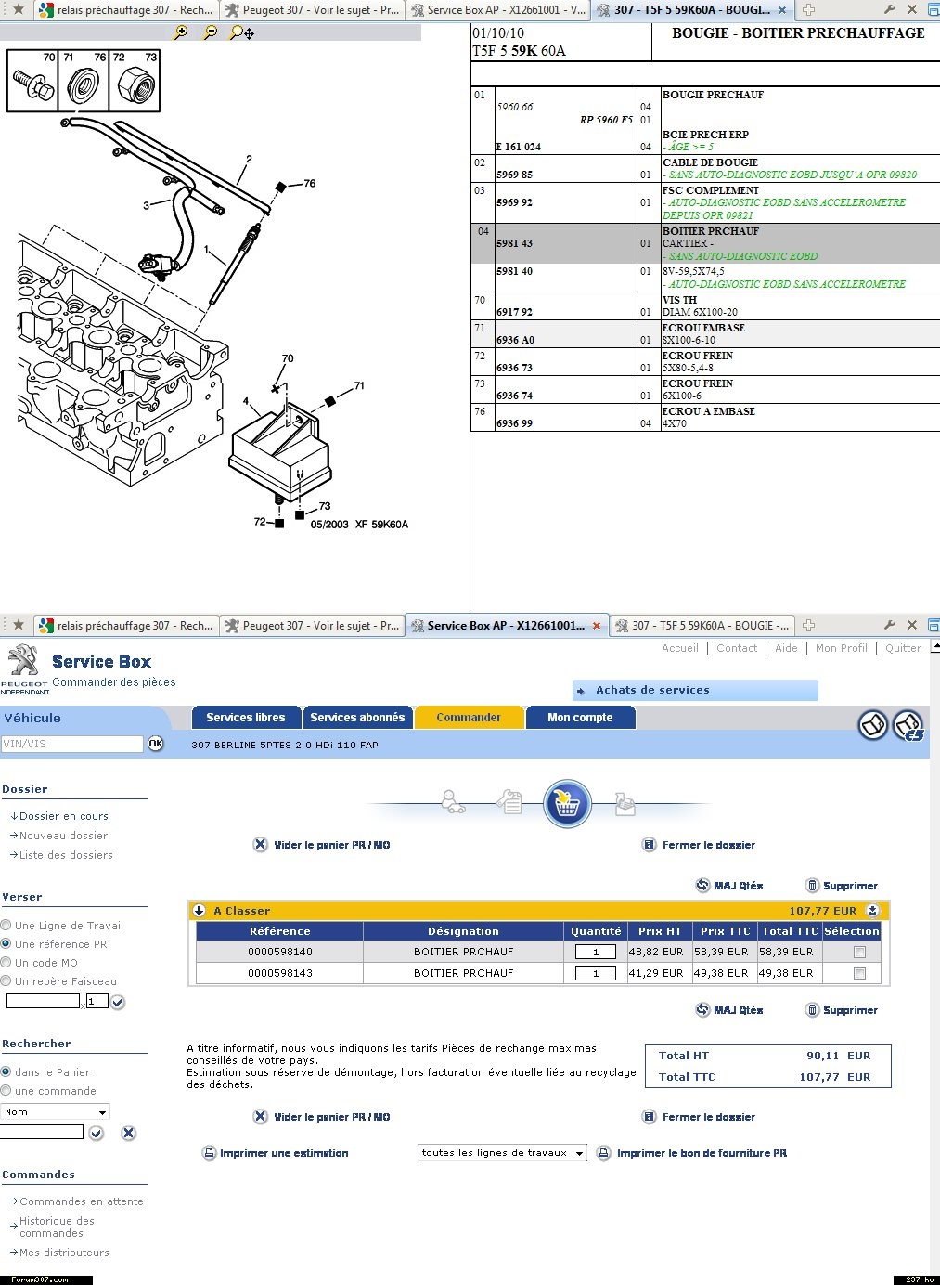
Task: Click the work order tools step icon
Action: [x=509, y=801]
